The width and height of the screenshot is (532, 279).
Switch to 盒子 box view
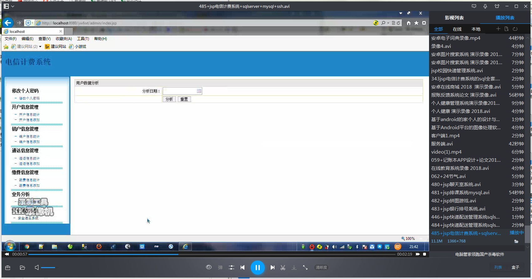click(x=515, y=267)
